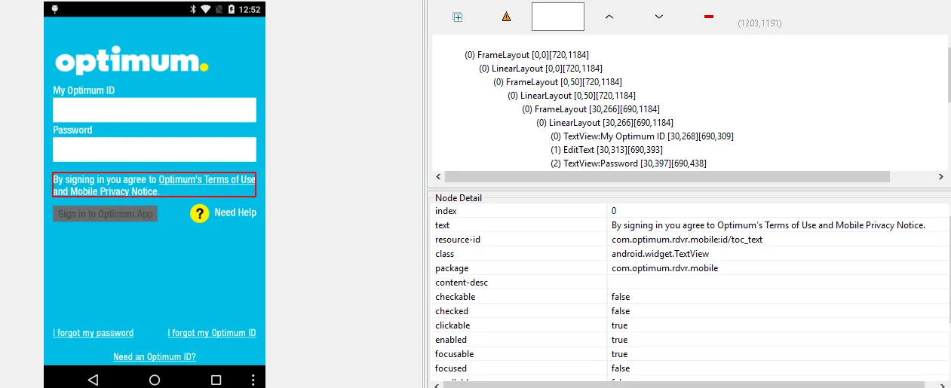Select the TextView:Password tree node
Screen dimensions: 951x388
click(x=629, y=163)
